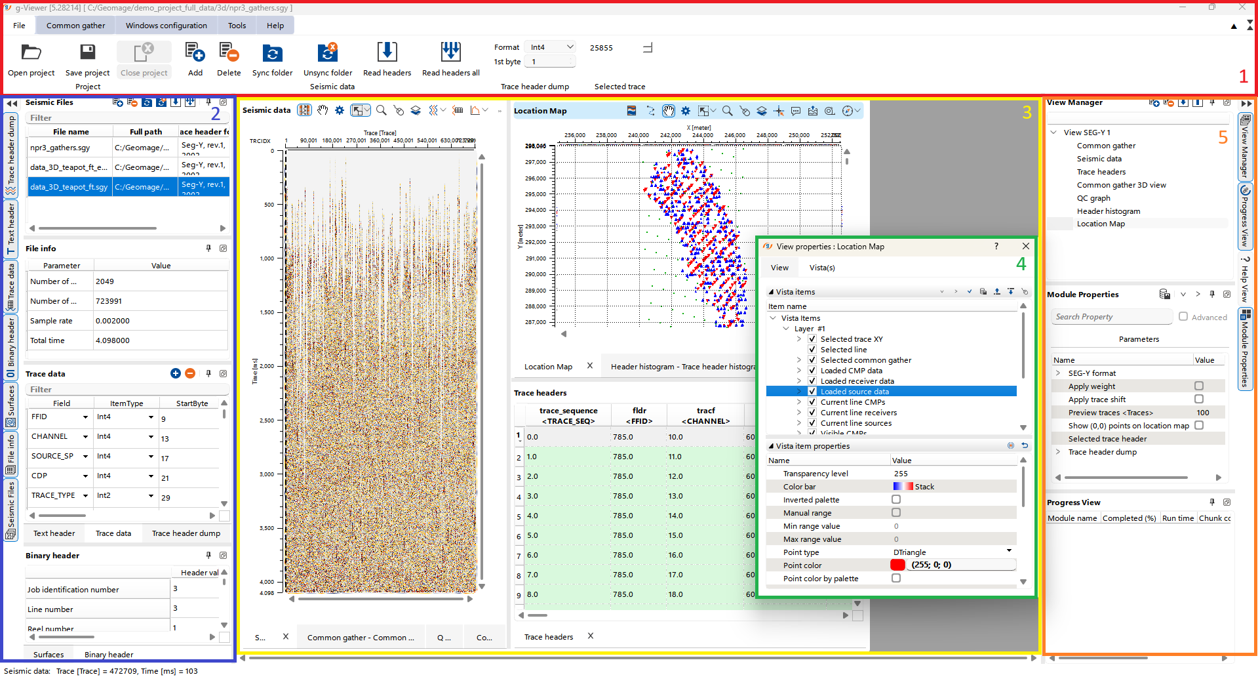Viewport: 1258px width, 677px height.
Task: Open the Point type DTriangle dropdown
Action: (x=1009, y=552)
